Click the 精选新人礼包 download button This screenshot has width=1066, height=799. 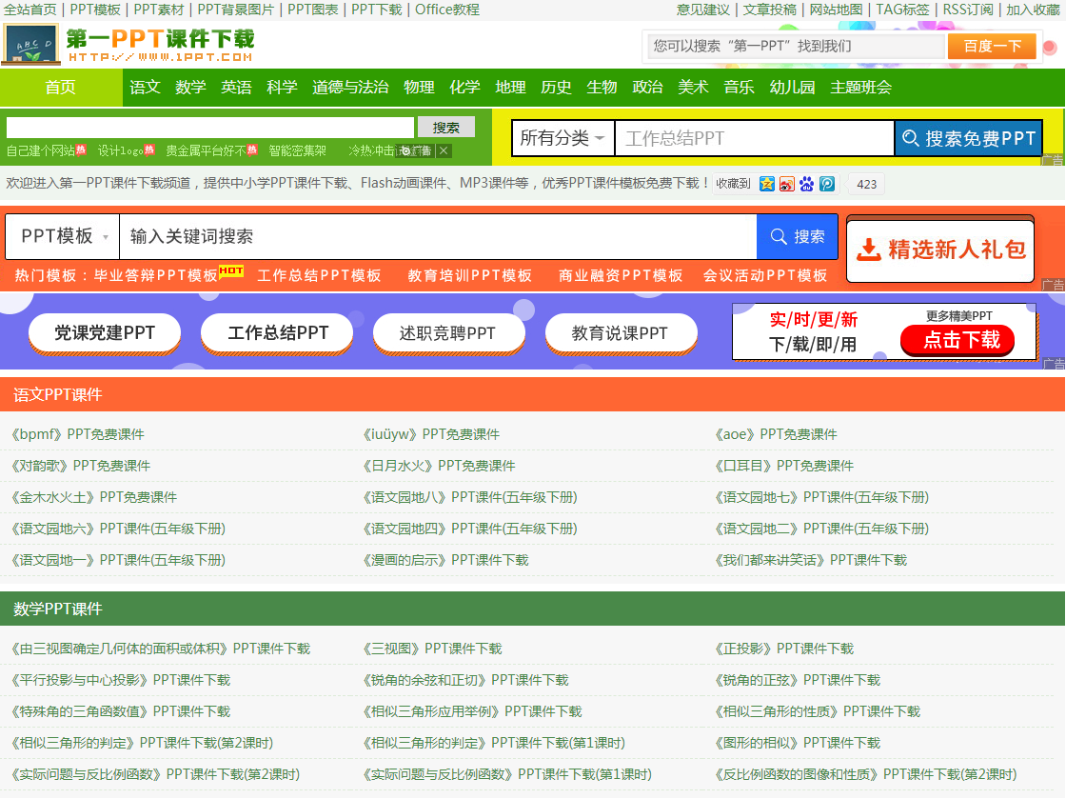click(x=940, y=250)
